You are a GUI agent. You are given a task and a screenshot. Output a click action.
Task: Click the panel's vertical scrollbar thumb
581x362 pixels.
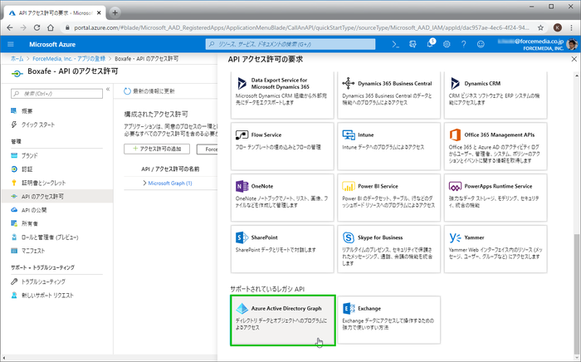[x=577, y=293]
